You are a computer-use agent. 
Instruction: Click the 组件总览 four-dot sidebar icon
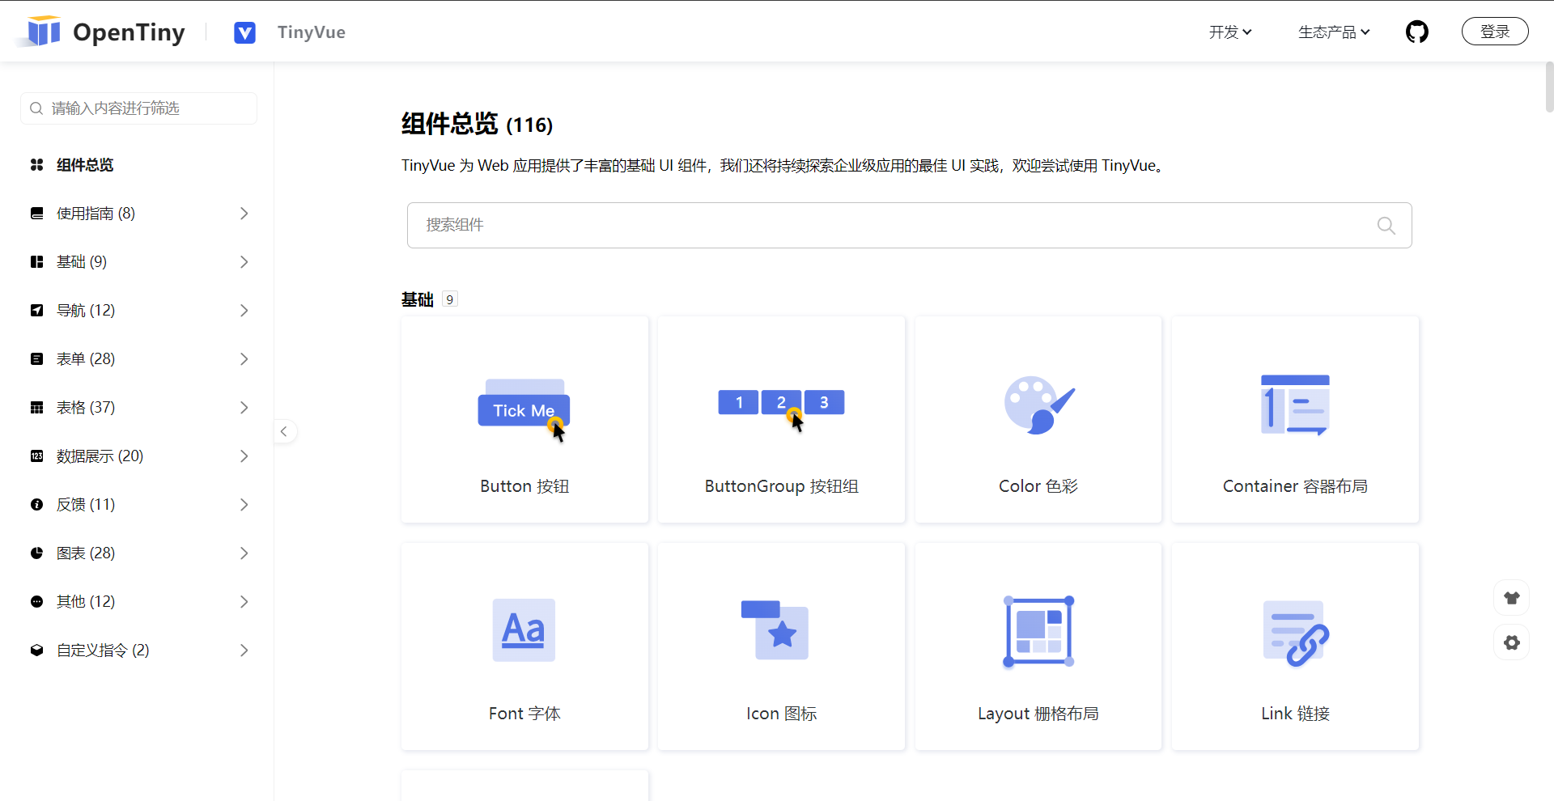tap(36, 165)
